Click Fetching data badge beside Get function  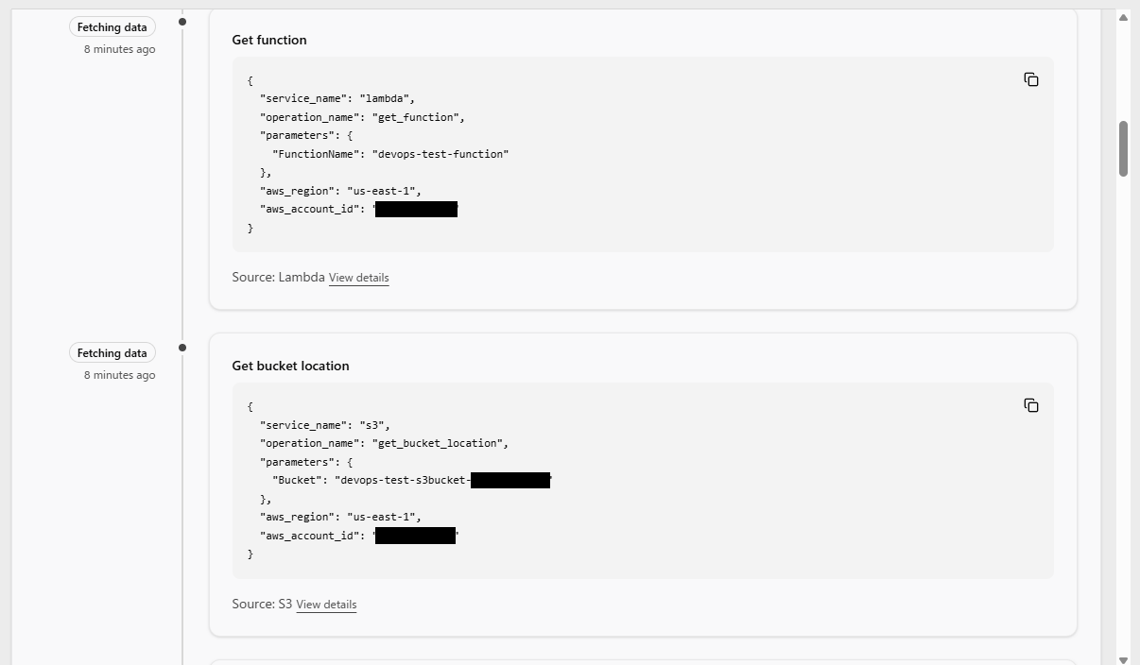click(x=112, y=27)
